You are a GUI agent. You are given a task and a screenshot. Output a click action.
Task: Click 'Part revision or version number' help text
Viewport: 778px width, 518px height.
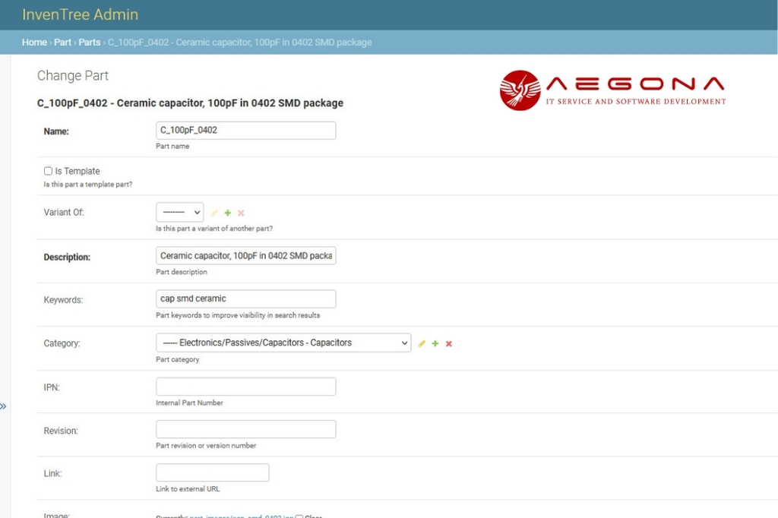tap(206, 446)
